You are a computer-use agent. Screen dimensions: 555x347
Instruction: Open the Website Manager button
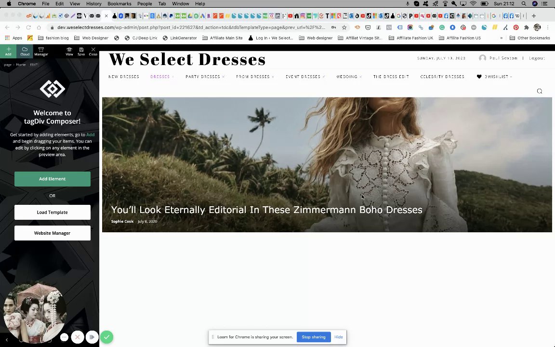[53, 233]
